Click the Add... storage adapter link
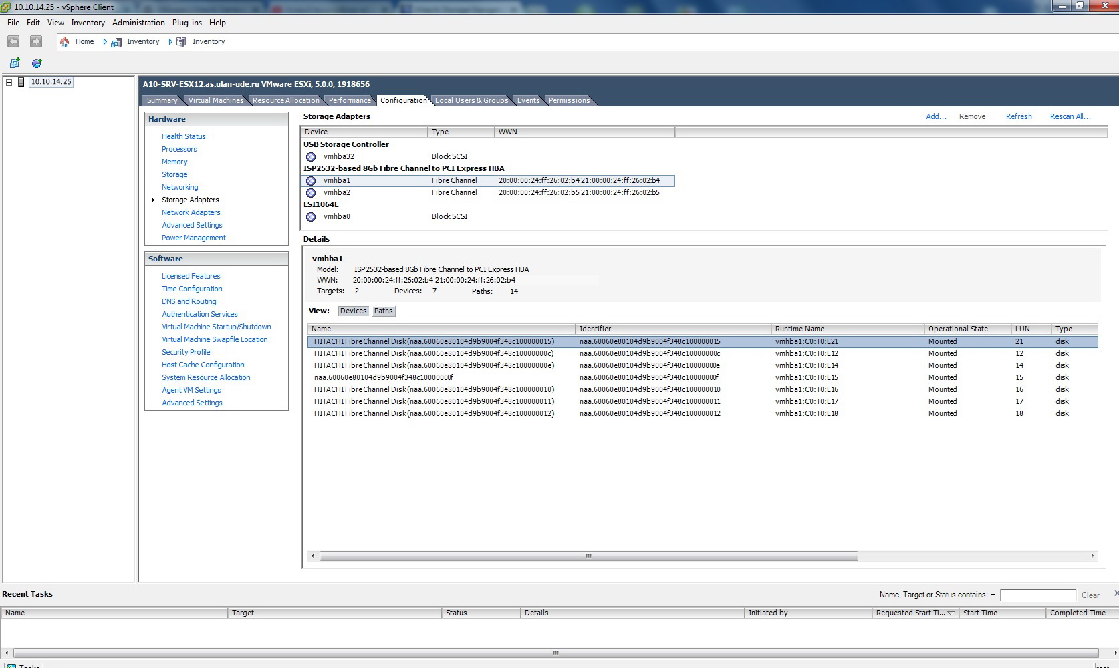 tap(936, 116)
